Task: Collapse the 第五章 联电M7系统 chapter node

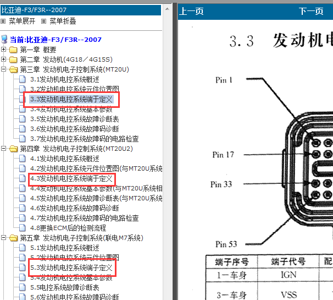Action: click(x=3, y=237)
